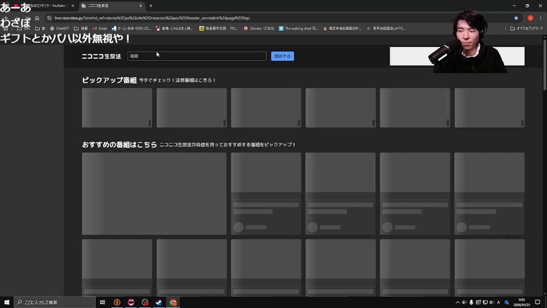Expand the 情報 bookmark folder

pyautogui.click(x=81, y=29)
